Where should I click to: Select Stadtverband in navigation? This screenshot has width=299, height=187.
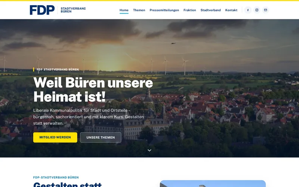click(210, 10)
